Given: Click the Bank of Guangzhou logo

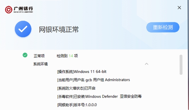Looking at the screenshot, I should (19, 10).
